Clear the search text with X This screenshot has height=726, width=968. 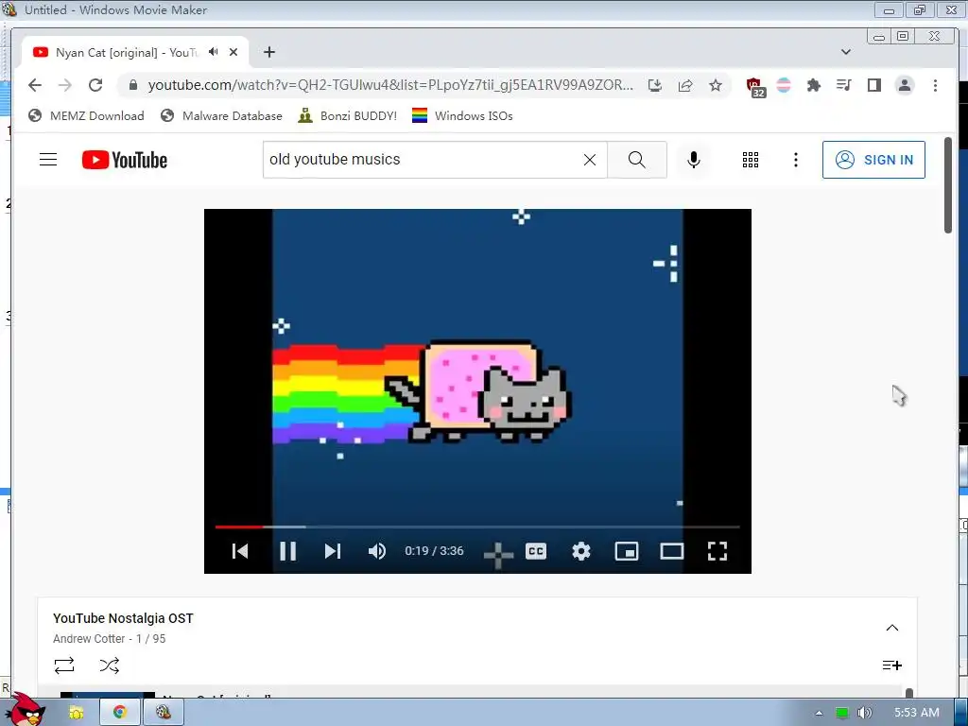[590, 160]
